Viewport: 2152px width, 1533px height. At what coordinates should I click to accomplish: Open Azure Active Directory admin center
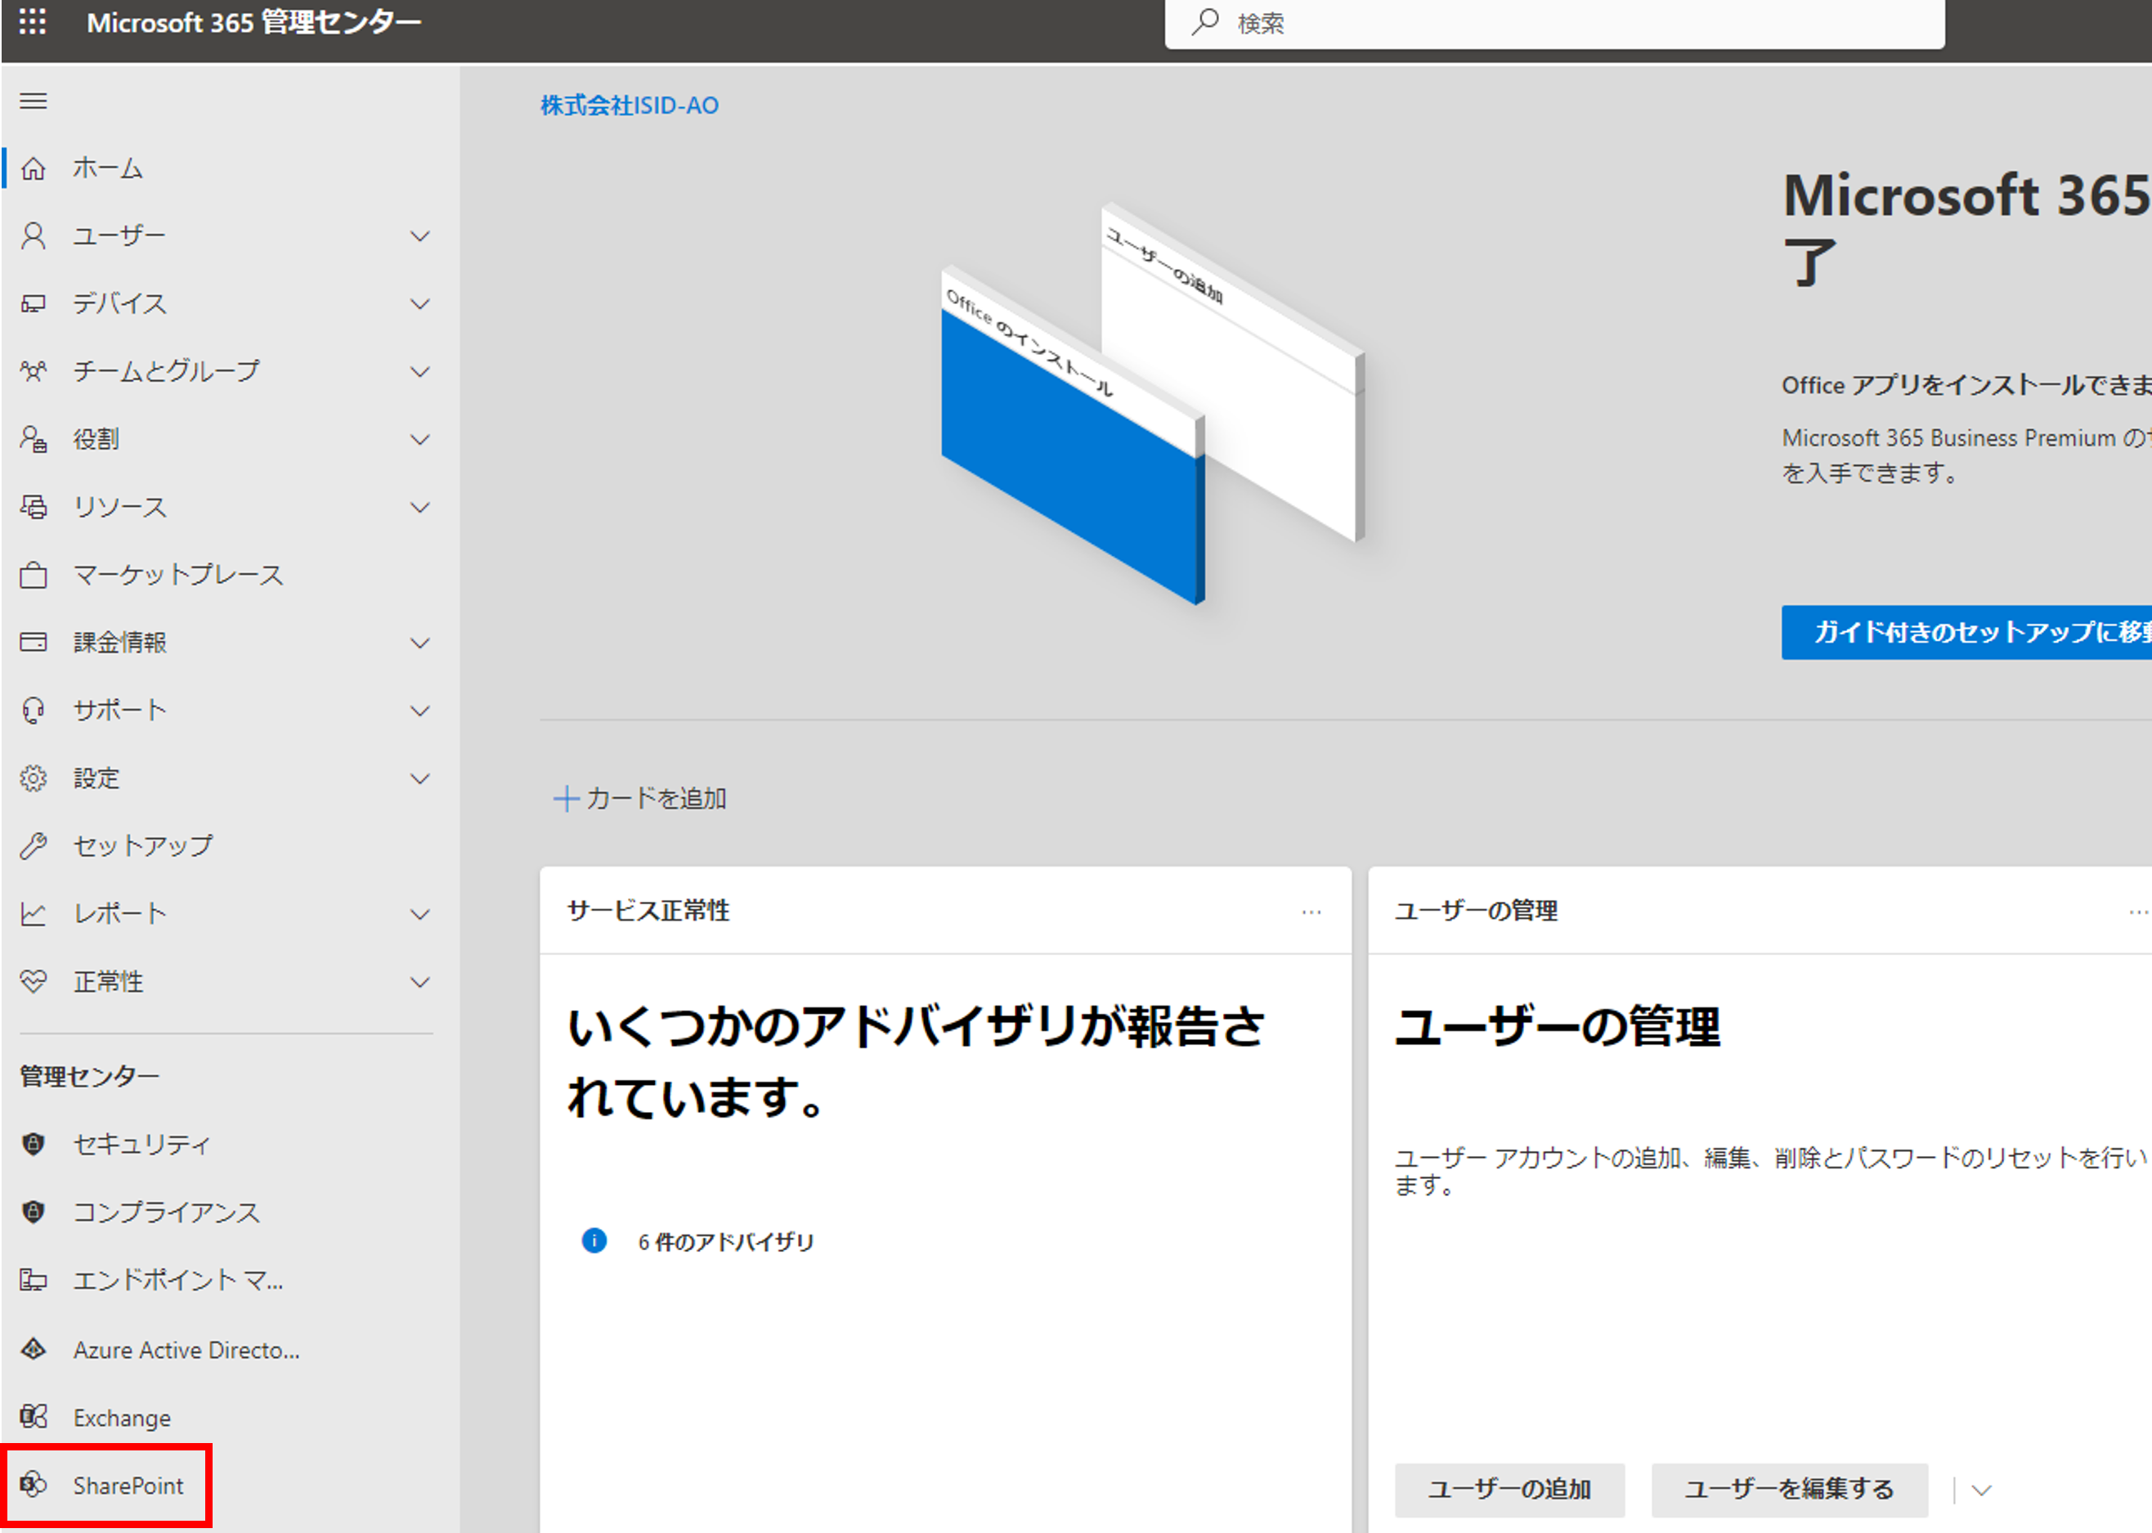point(187,1350)
